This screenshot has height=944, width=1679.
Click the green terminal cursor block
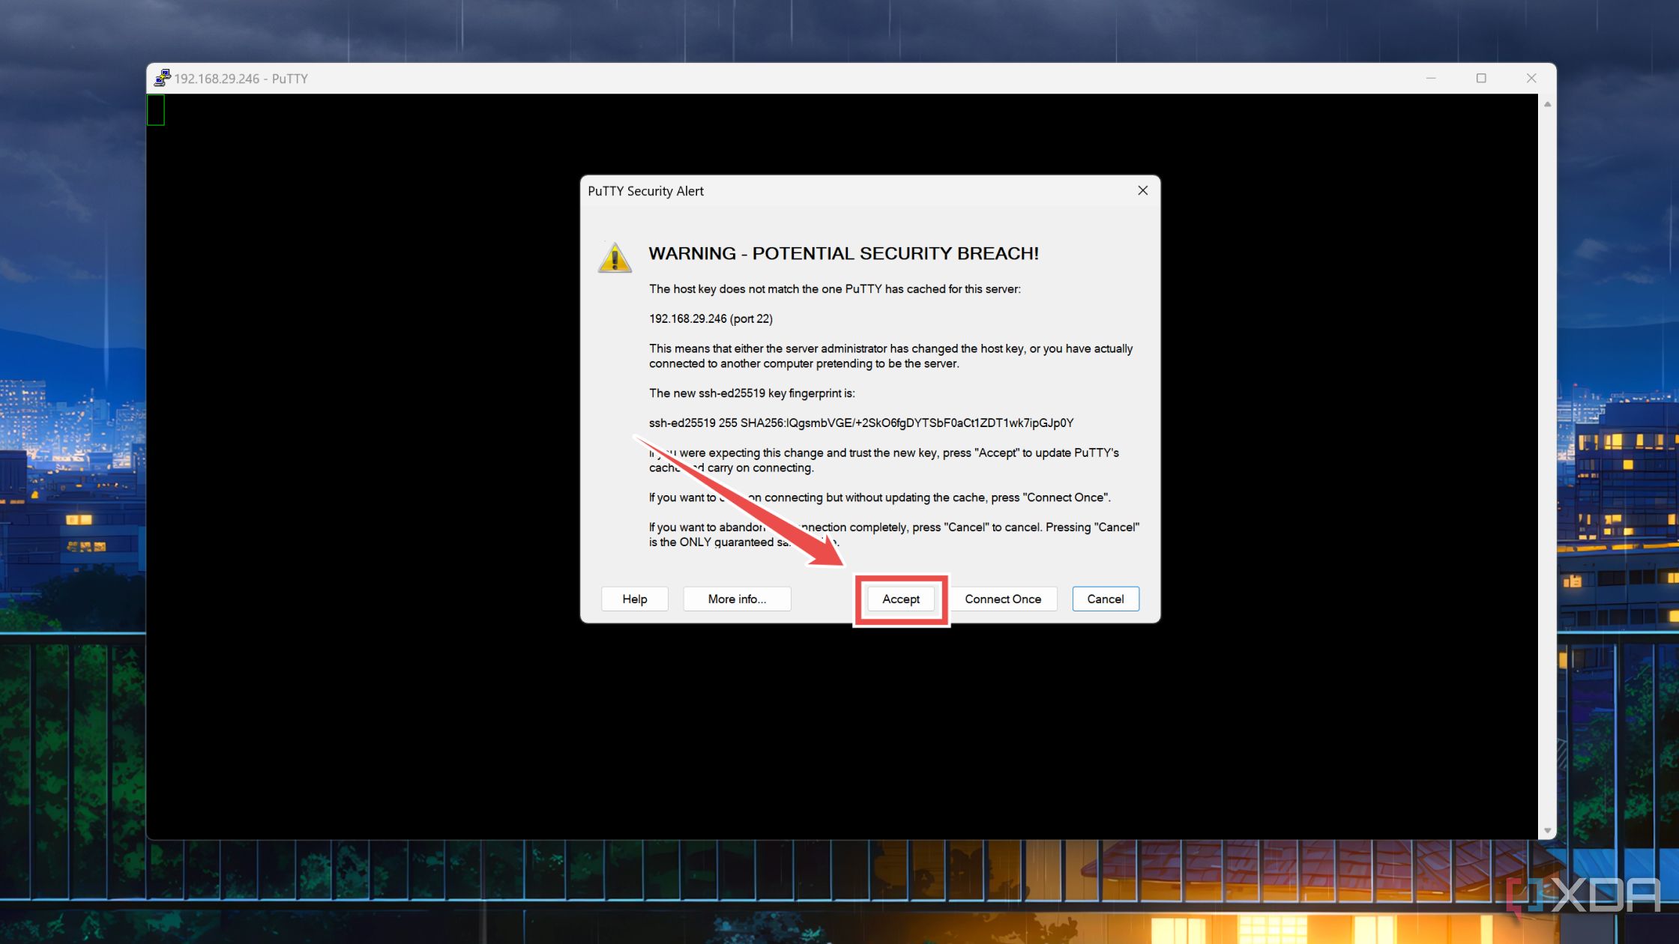click(x=156, y=110)
